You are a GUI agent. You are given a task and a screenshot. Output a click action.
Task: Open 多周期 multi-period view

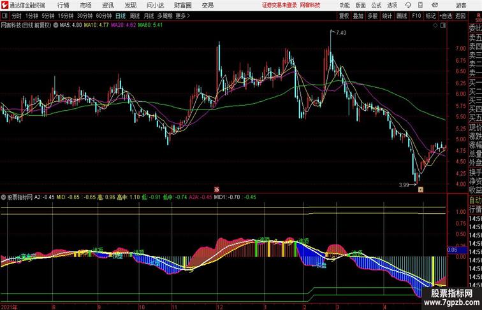pos(164,16)
